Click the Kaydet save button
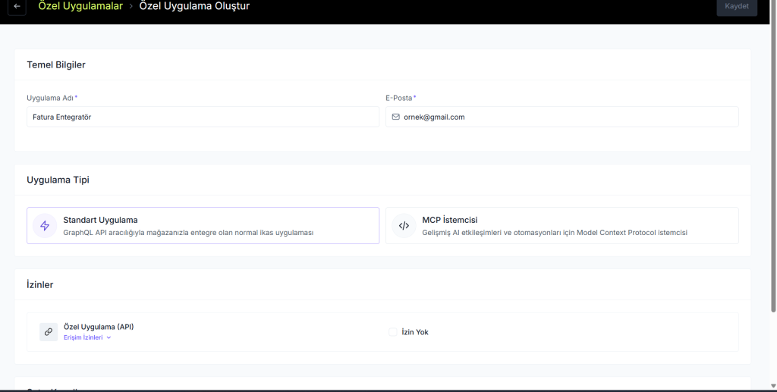The image size is (777, 392). coord(736,6)
